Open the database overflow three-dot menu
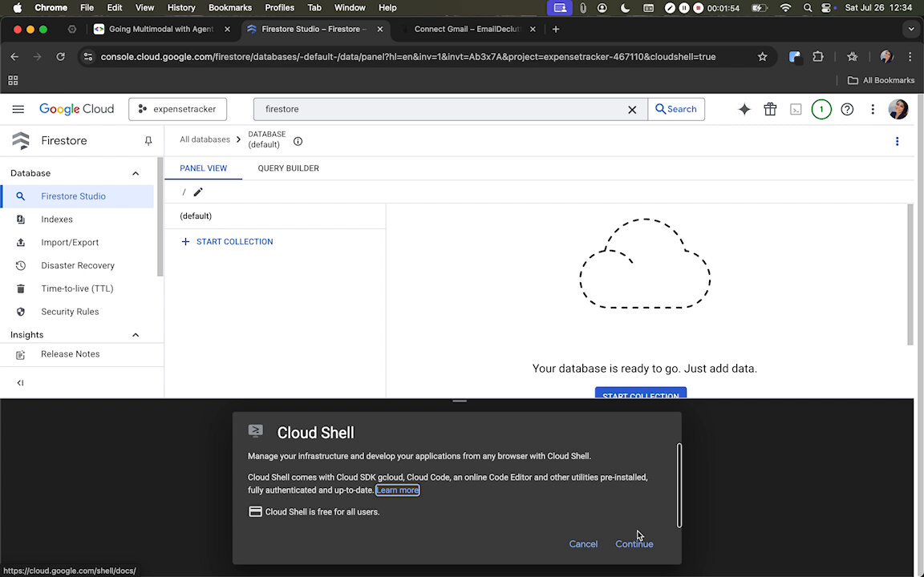The image size is (924, 577). click(x=897, y=141)
